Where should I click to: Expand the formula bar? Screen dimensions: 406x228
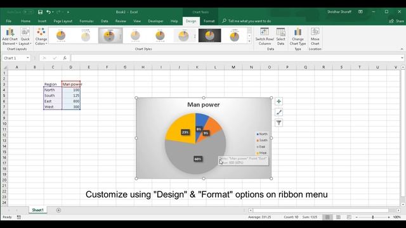402,58
